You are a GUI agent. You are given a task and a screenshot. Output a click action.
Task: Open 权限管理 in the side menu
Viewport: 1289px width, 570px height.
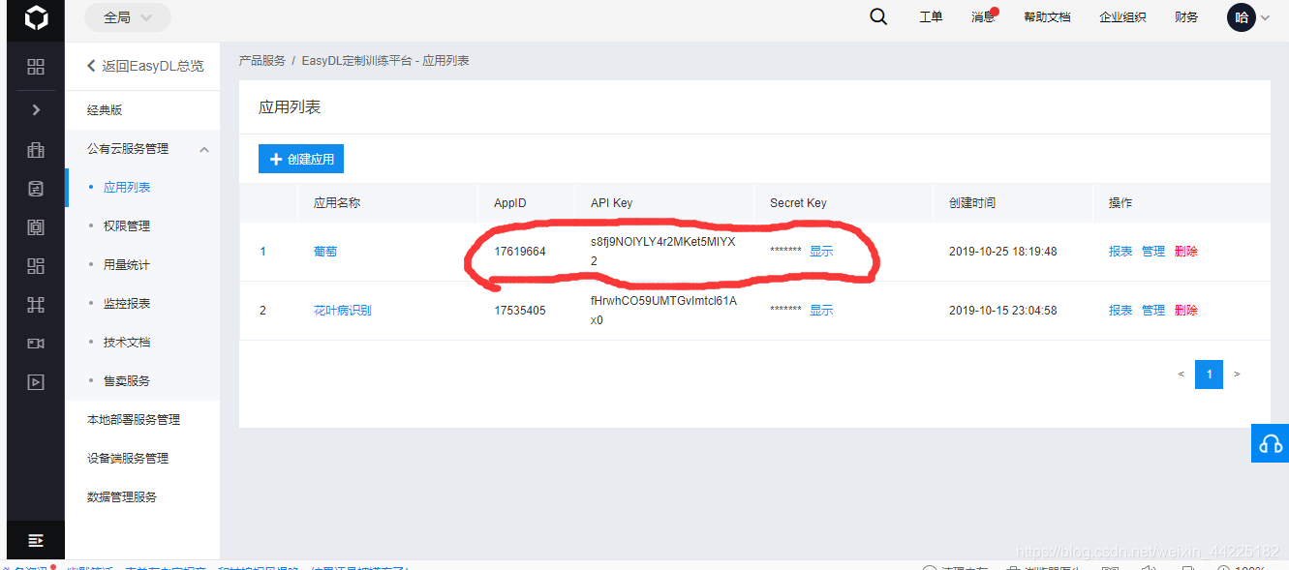tap(127, 226)
